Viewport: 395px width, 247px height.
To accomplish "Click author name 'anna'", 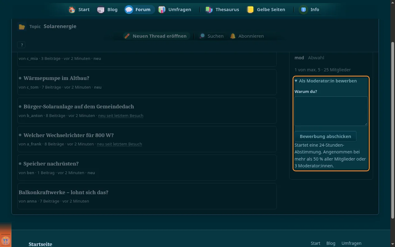I will [32, 201].
